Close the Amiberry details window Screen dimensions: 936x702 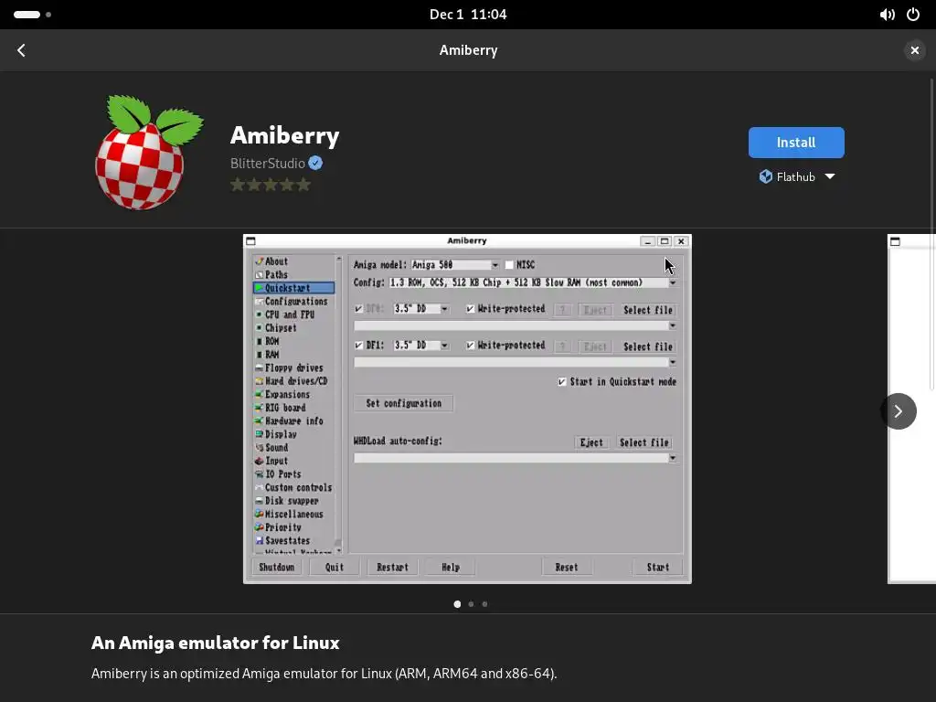pyautogui.click(x=914, y=50)
